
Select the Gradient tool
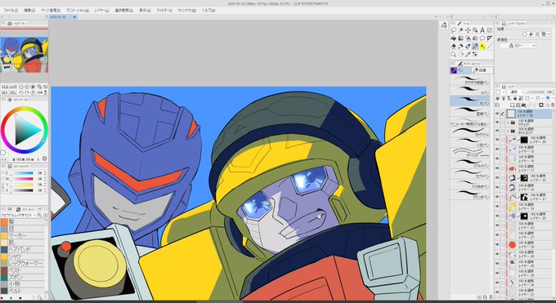pyautogui.click(x=460, y=38)
